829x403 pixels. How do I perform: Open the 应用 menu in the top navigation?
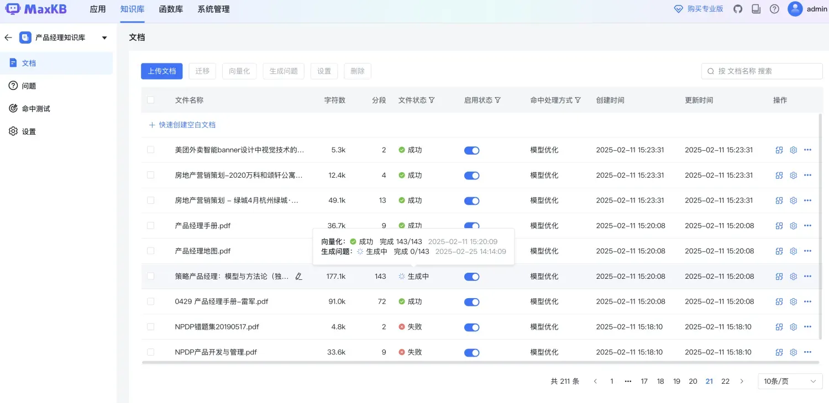[98, 9]
